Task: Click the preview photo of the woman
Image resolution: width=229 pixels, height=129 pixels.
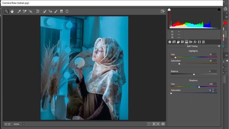Action: [x=84, y=68]
